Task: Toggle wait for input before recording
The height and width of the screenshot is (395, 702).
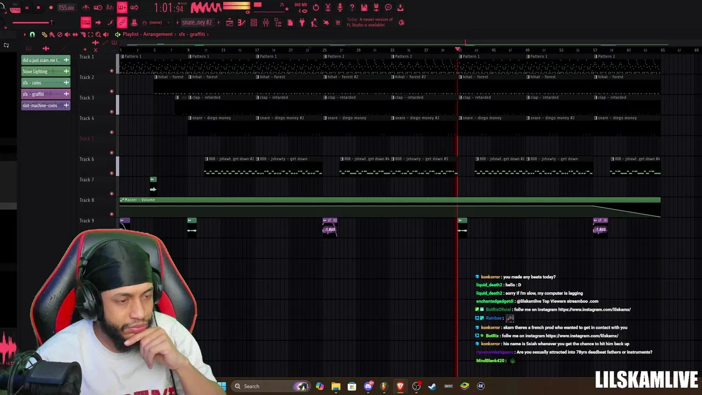Action: (98, 8)
